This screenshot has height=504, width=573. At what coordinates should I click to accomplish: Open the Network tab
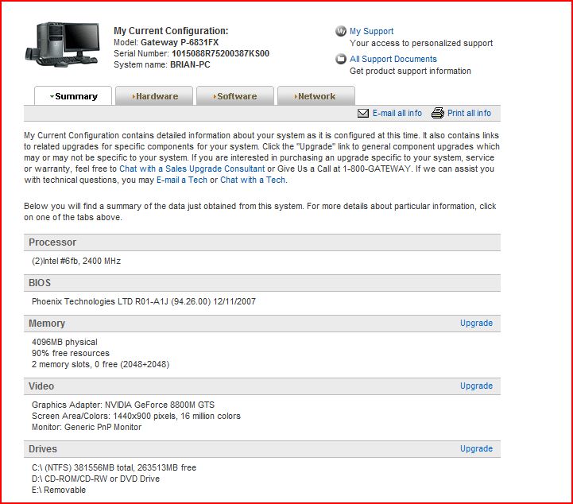[316, 96]
